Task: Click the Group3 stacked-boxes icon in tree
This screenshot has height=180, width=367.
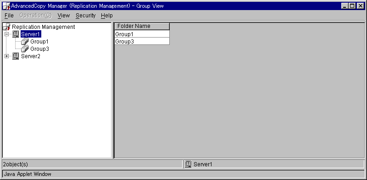Action: pos(25,49)
